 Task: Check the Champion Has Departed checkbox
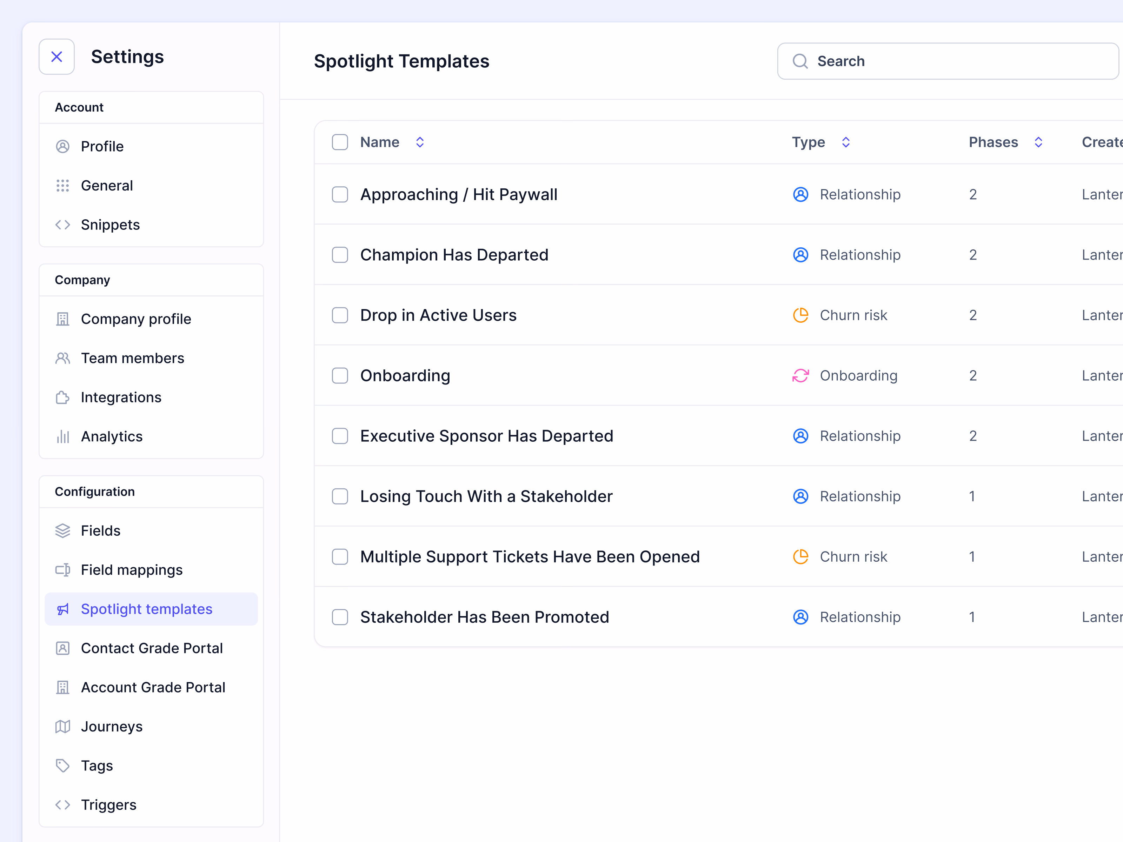(x=340, y=255)
